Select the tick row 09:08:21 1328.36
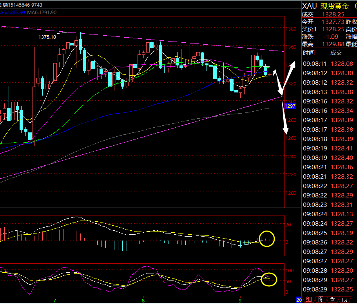 click(328, 167)
